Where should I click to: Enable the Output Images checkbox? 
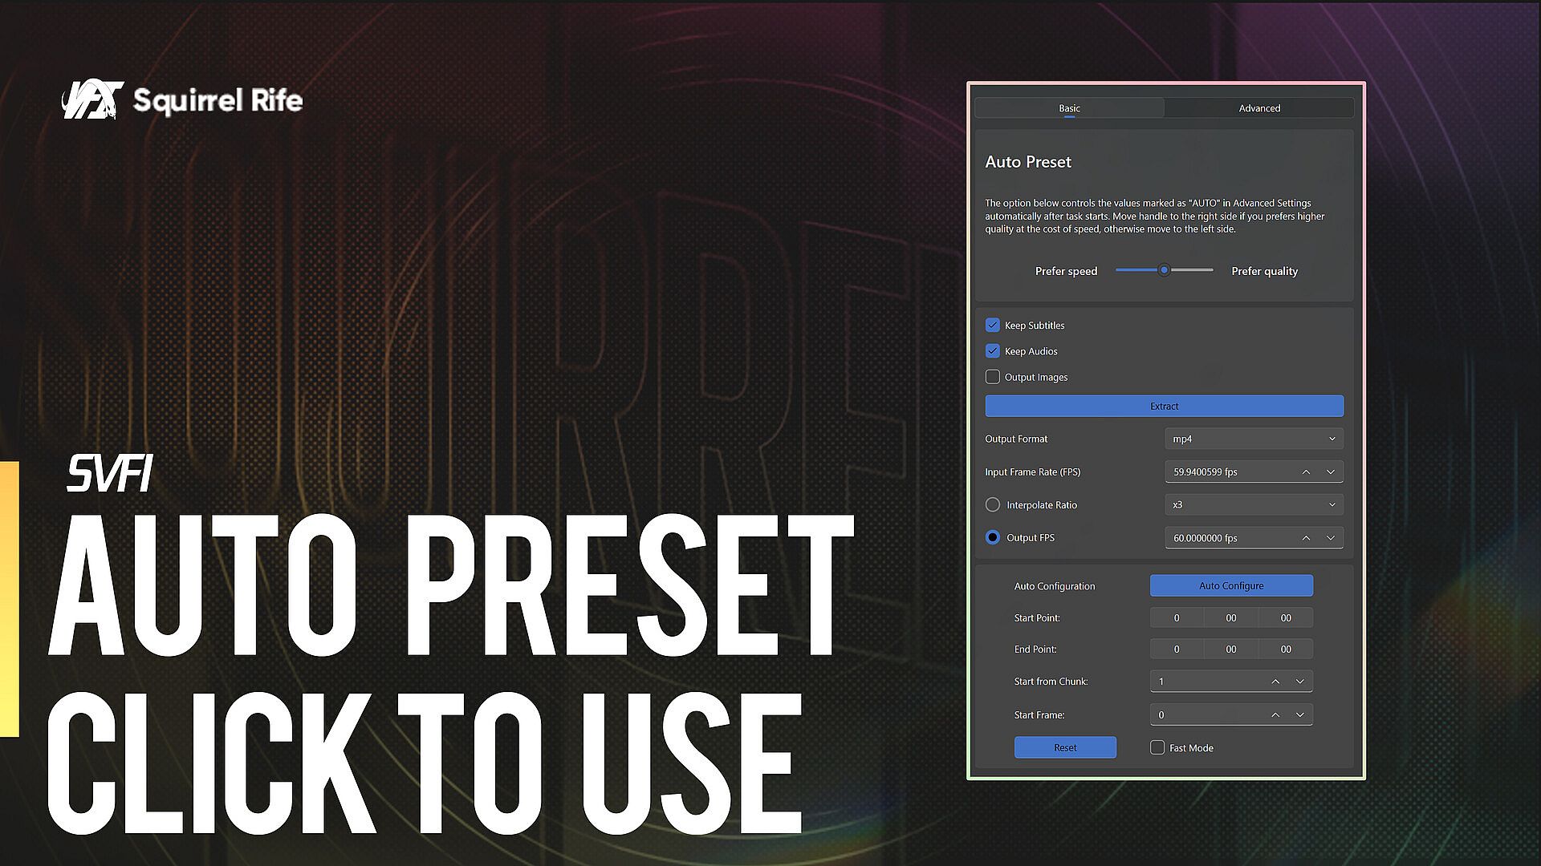click(993, 377)
